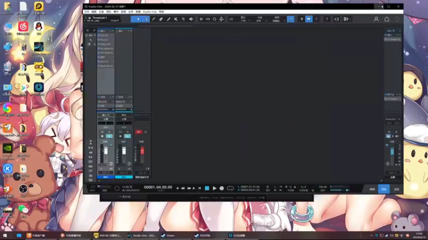Switch to the 编辑 (Edit) tab at bottom right
Image resolution: width=428 pixels, height=240 pixels.
click(372, 189)
